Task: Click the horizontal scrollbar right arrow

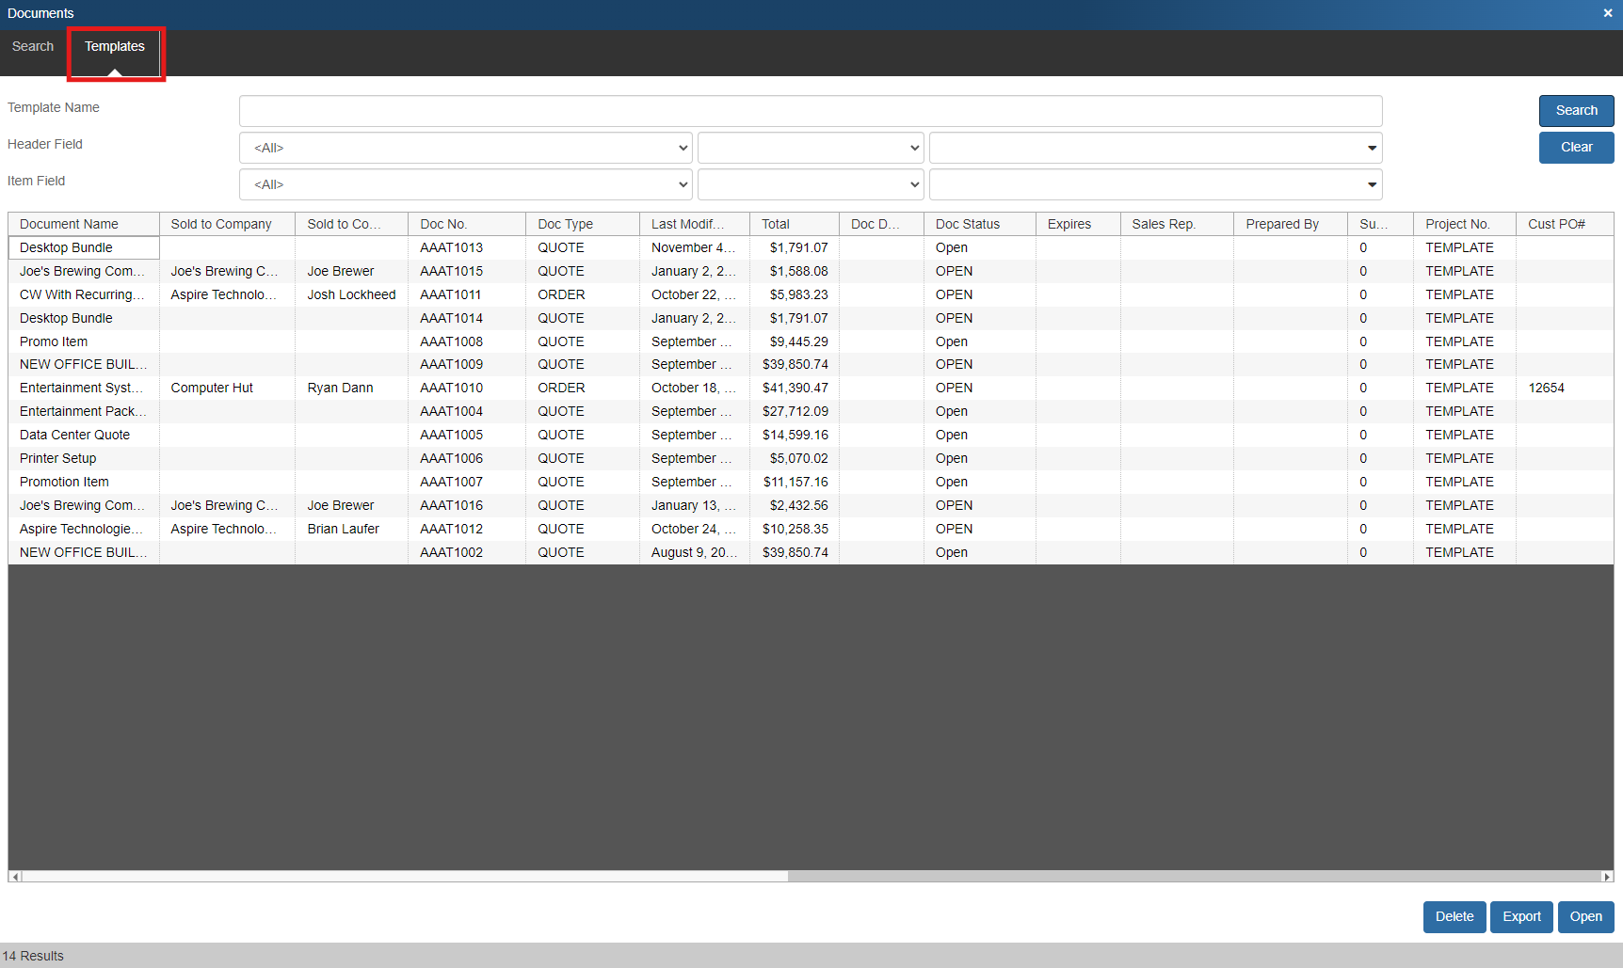Action: (x=1607, y=877)
